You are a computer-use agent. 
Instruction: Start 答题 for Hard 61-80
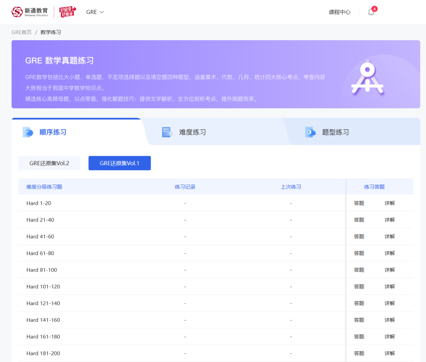click(359, 254)
